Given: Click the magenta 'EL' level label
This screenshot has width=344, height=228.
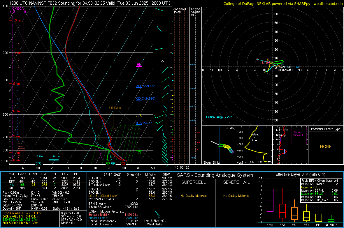Looking at the screenshot, I should coord(139,65).
